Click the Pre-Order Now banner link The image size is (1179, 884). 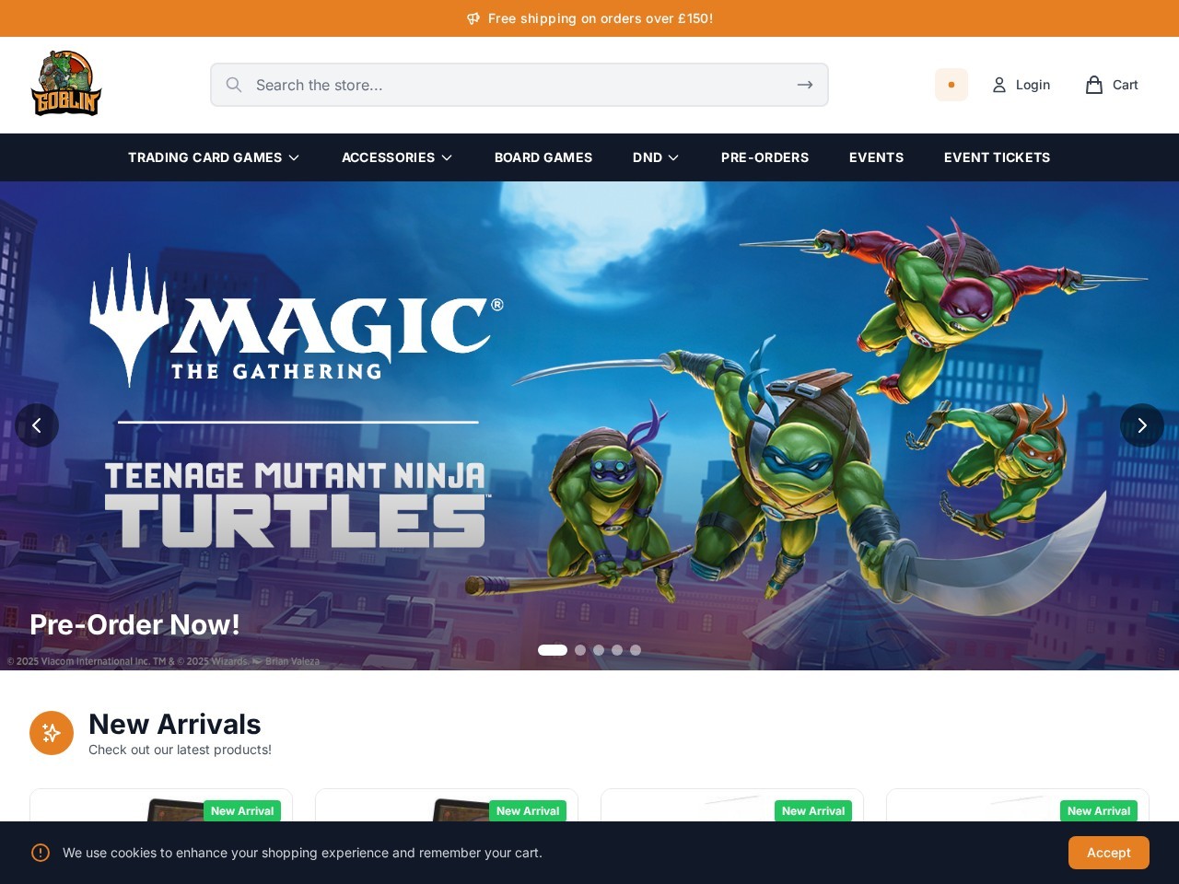pos(134,624)
